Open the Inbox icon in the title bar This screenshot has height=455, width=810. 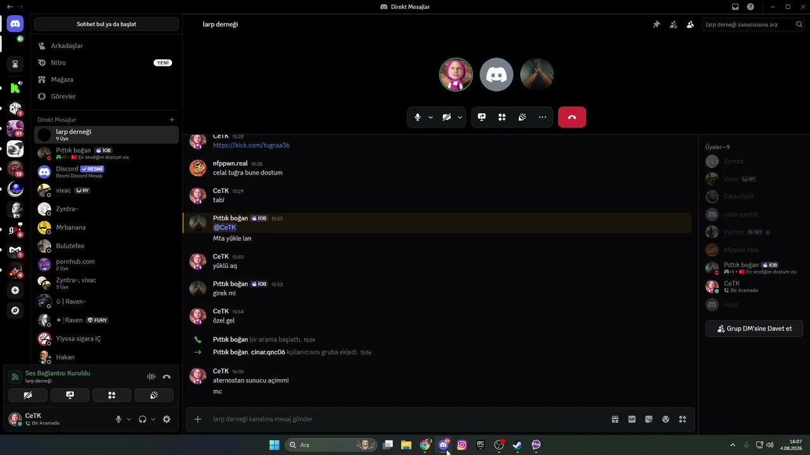[735, 7]
